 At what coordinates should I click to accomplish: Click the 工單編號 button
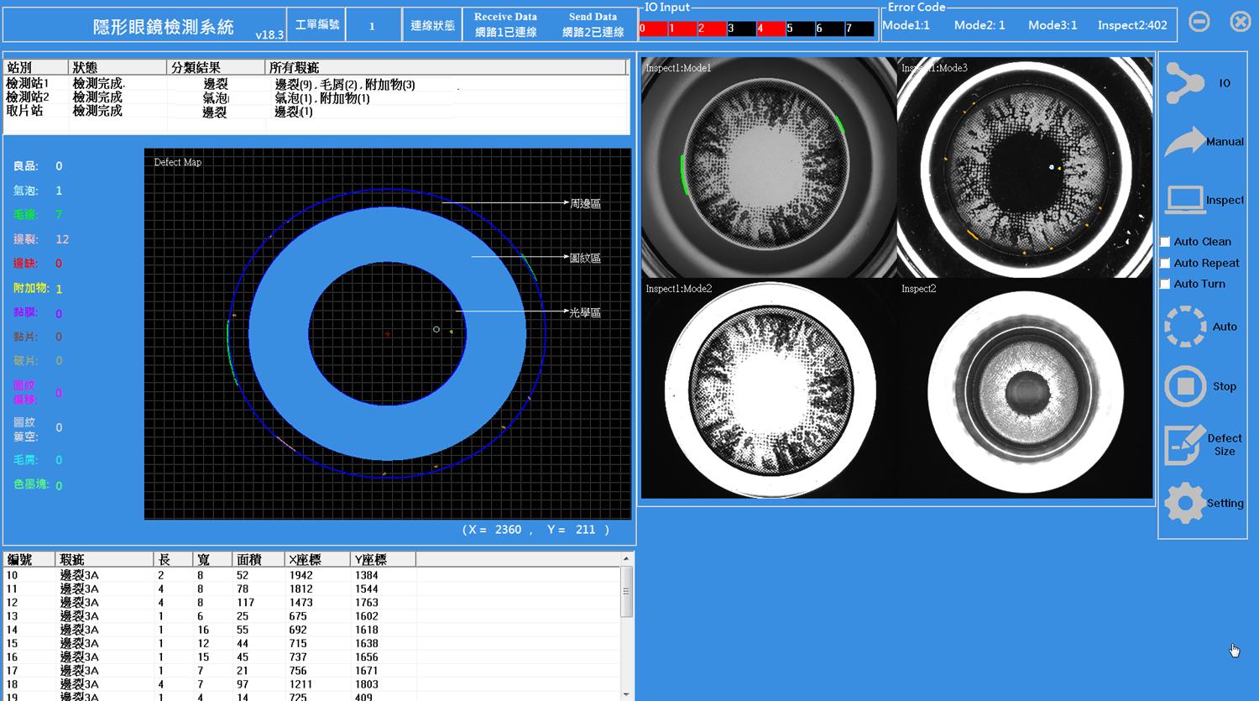(316, 25)
